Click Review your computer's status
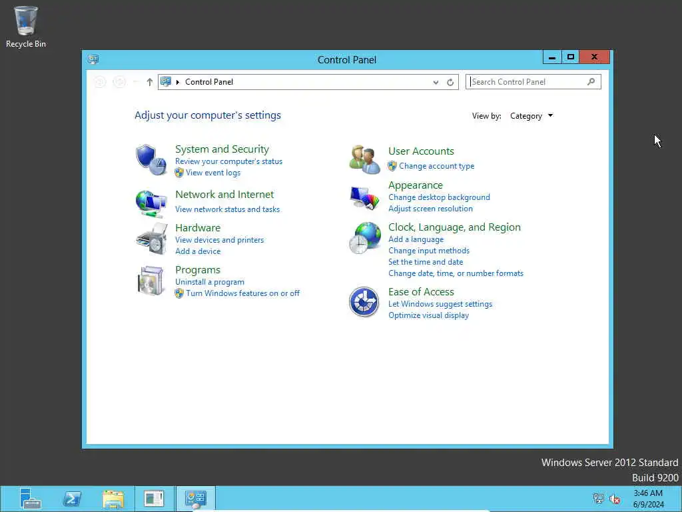The height and width of the screenshot is (512, 682). pos(229,161)
